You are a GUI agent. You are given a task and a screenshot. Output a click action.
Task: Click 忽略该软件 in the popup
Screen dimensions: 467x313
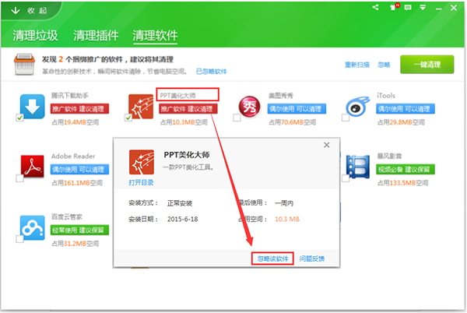(272, 258)
